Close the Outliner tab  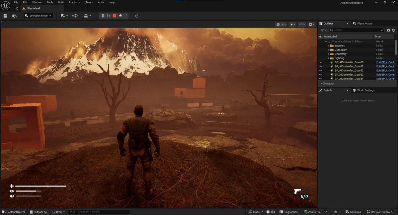click(348, 24)
